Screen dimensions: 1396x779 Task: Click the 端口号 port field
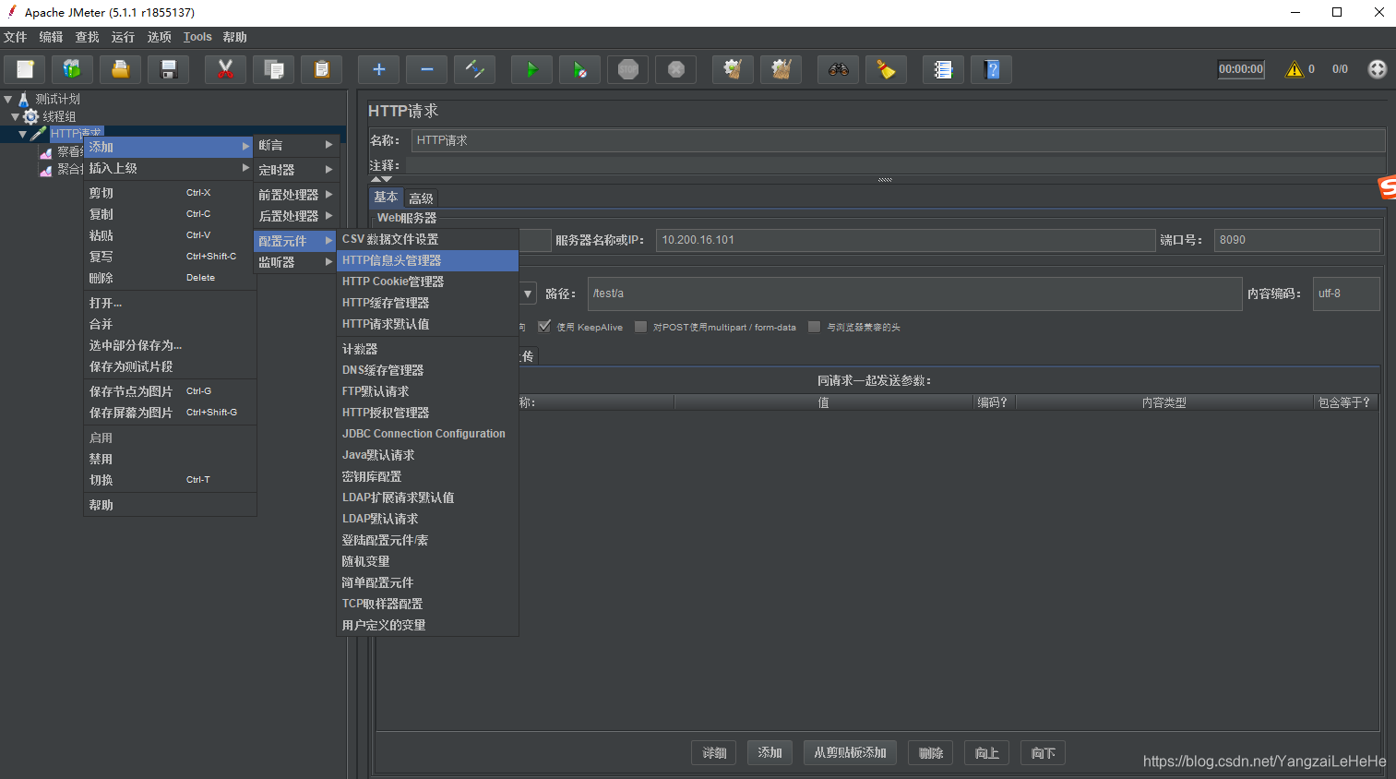click(x=1296, y=240)
